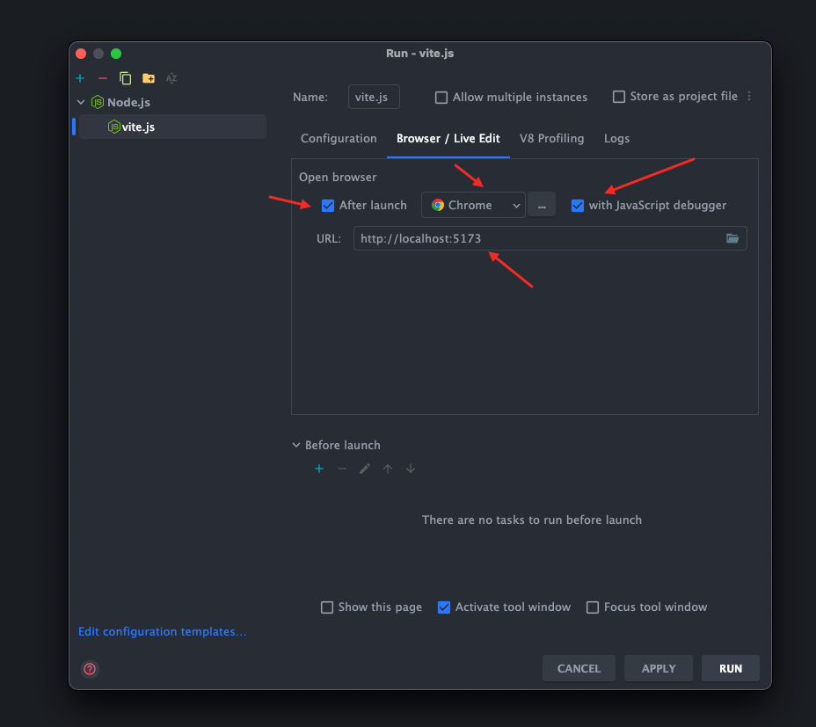Open the help question mark icon
The height and width of the screenshot is (727, 816).
click(90, 669)
